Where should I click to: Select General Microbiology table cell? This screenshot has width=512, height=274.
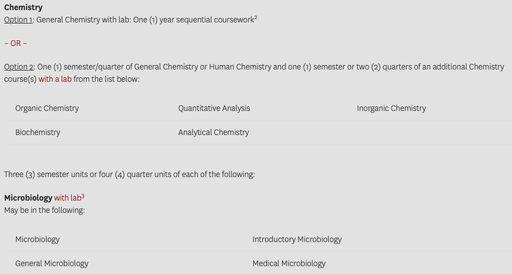point(52,263)
